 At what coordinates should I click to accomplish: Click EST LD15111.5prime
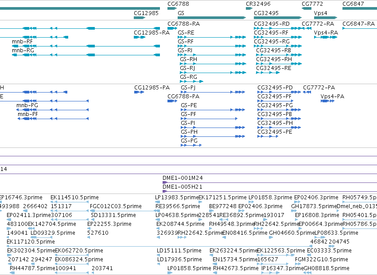pyautogui.click(x=158, y=255)
